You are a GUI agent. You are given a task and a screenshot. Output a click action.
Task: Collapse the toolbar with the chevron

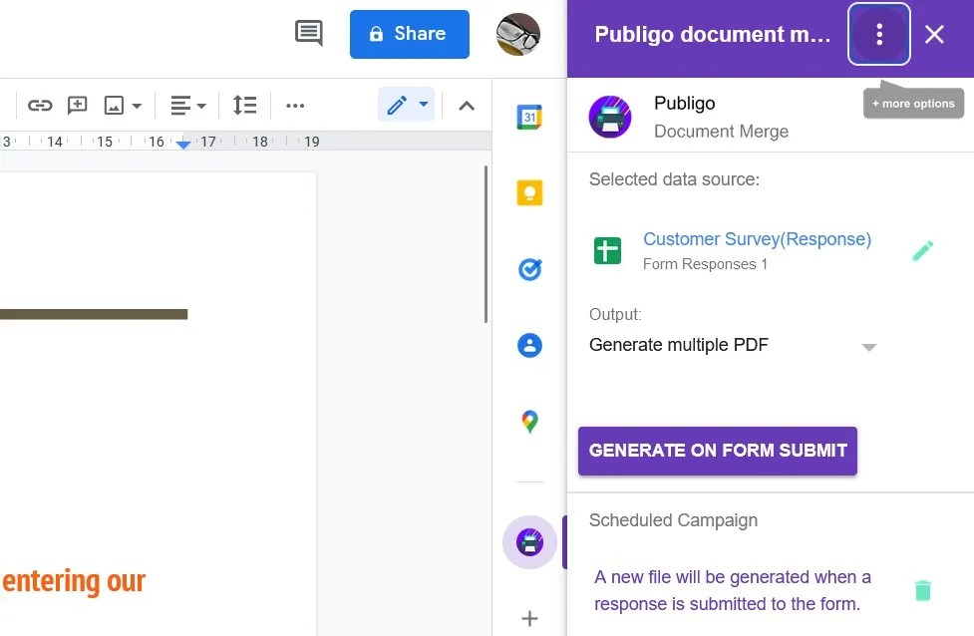point(468,105)
